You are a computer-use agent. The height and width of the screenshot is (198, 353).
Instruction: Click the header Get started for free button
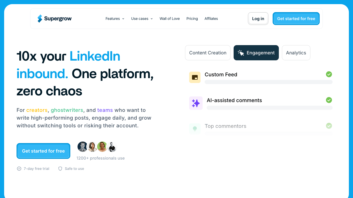296,19
